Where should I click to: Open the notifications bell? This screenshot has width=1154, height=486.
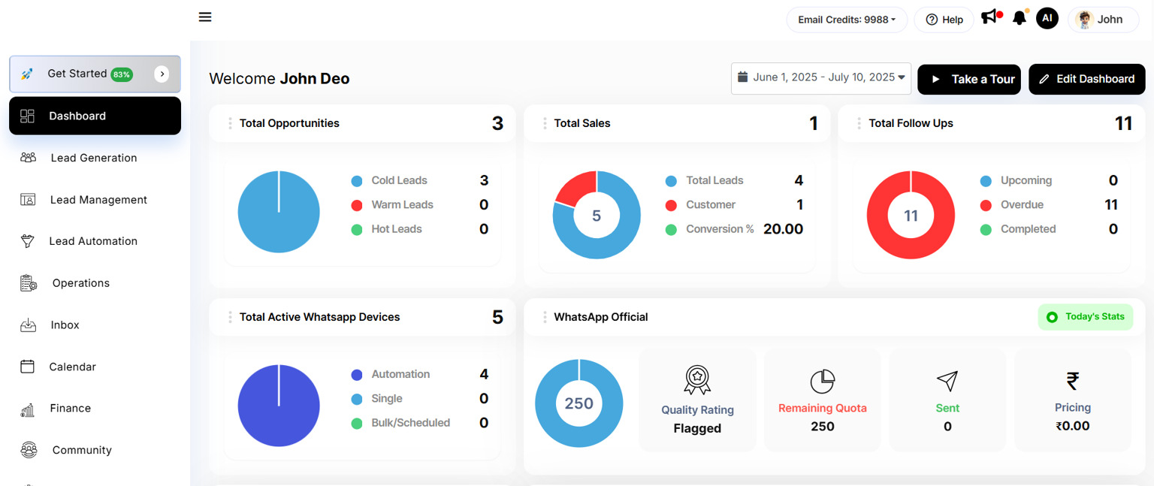pyautogui.click(x=1019, y=18)
